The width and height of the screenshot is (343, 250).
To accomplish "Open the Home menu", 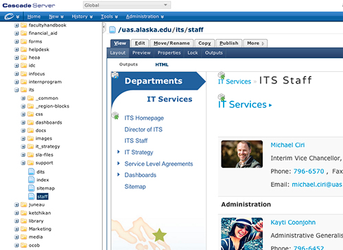I will point(34,16).
